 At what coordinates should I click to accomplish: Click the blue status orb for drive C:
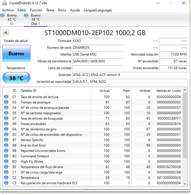[x=2, y=15]
